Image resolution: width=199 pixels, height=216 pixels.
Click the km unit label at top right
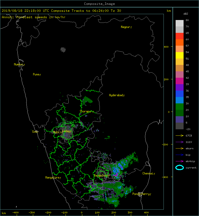[x=169, y=11]
